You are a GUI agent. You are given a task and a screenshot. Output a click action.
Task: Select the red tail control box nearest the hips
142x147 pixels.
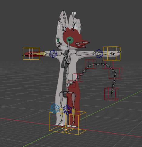pyautogui.click(x=71, y=84)
